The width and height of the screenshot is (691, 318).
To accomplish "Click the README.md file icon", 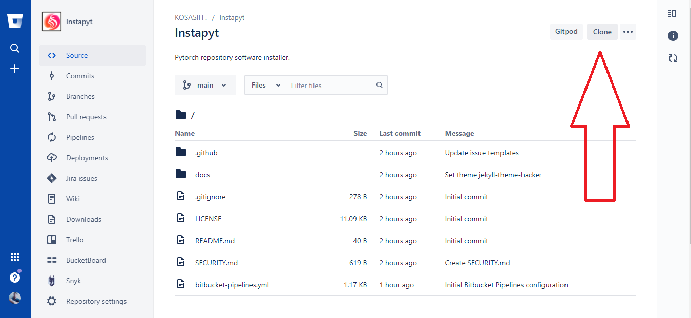I will (180, 240).
